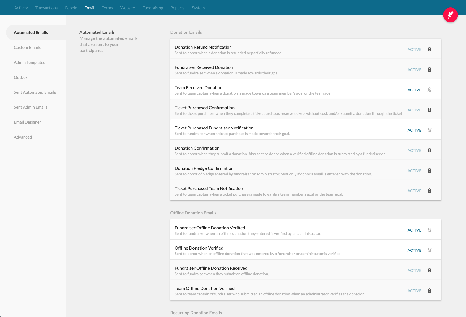The width and height of the screenshot is (466, 317).
Task: Click the red feather floating button
Action: pos(450,15)
